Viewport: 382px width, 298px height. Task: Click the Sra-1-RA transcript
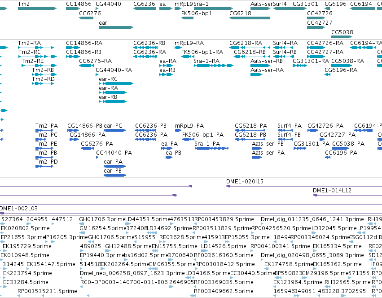pos(213,66)
